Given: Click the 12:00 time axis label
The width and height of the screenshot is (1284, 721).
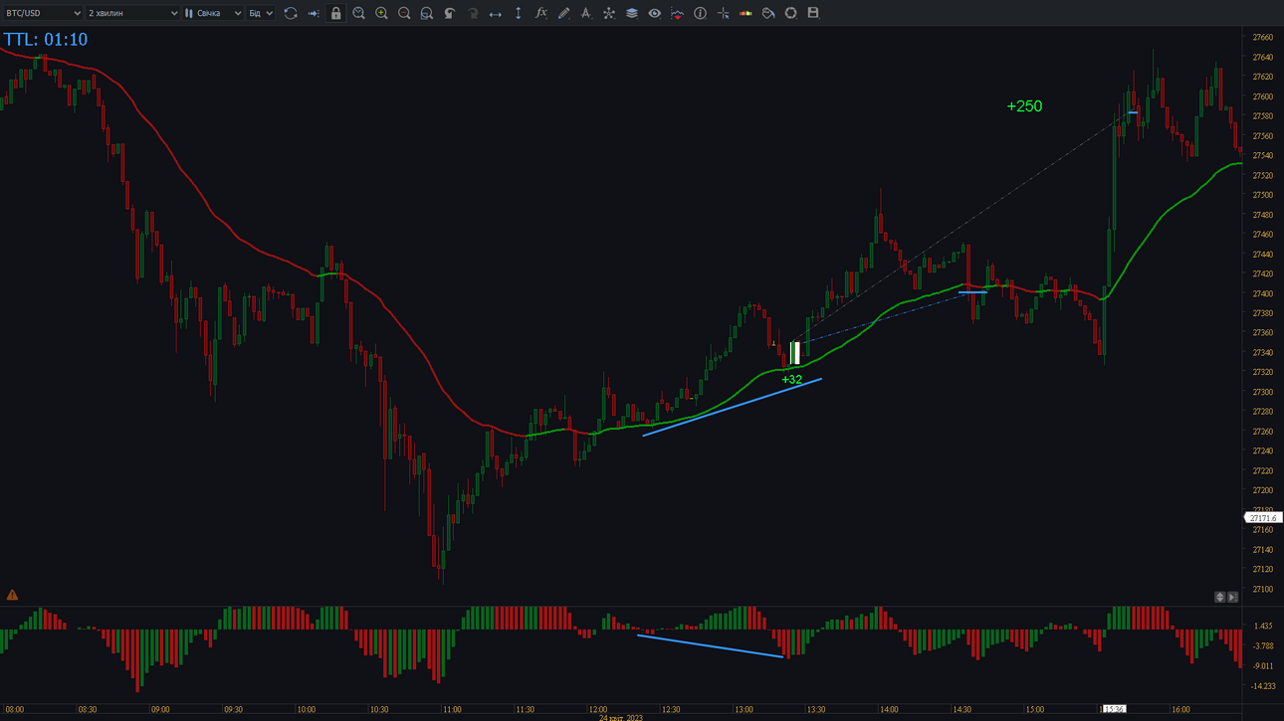Looking at the screenshot, I should (x=597, y=710).
